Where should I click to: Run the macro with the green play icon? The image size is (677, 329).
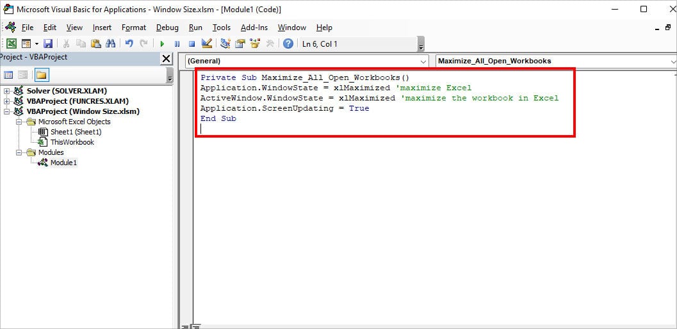162,44
